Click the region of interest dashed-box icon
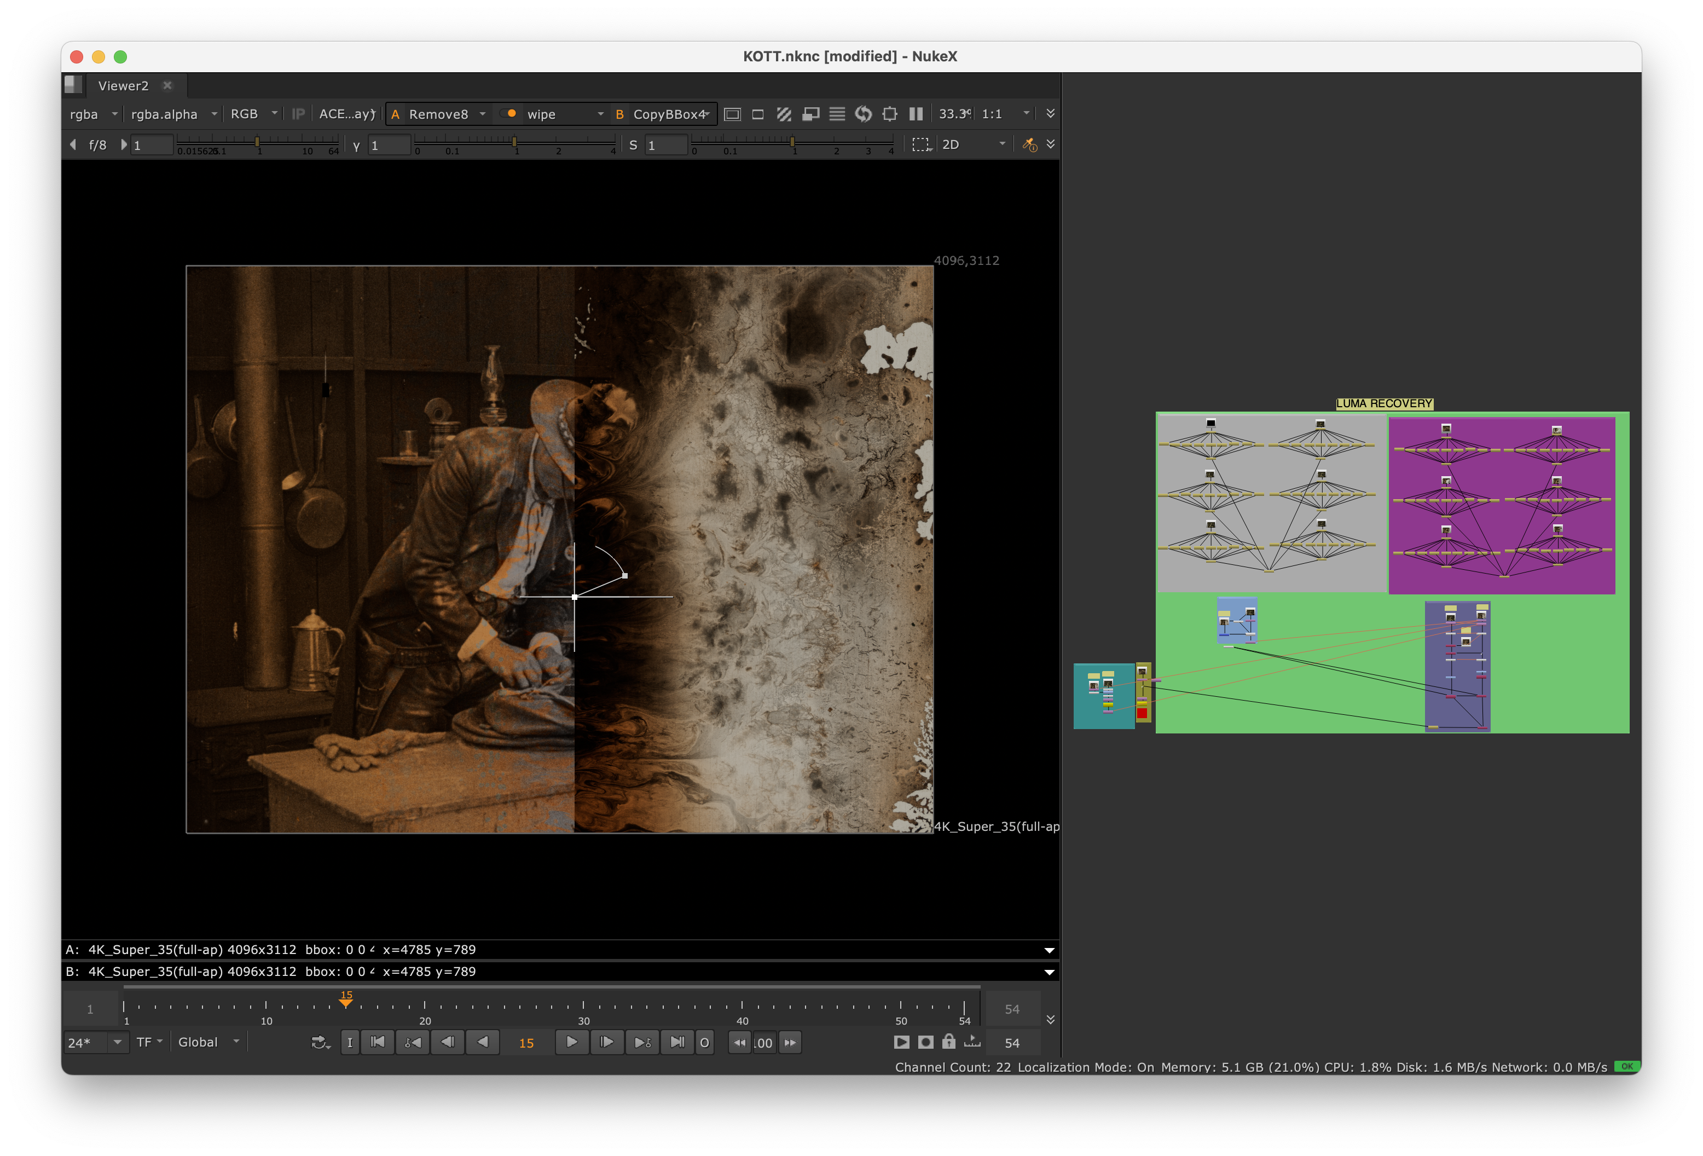The image size is (1703, 1156). tap(921, 144)
